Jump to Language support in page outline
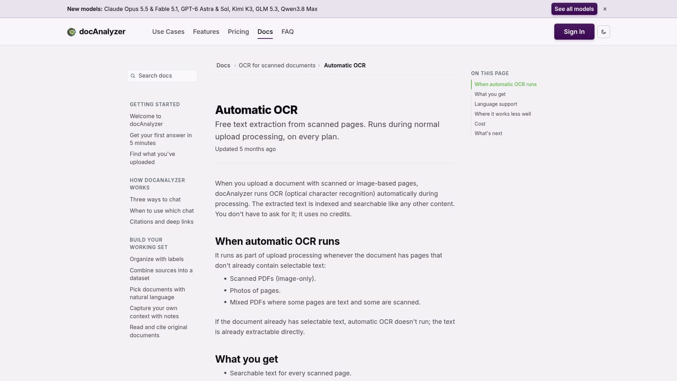The width and height of the screenshot is (677, 381). pyautogui.click(x=496, y=104)
